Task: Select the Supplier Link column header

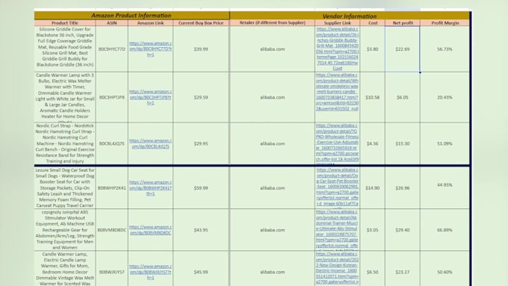Action: click(x=337, y=23)
